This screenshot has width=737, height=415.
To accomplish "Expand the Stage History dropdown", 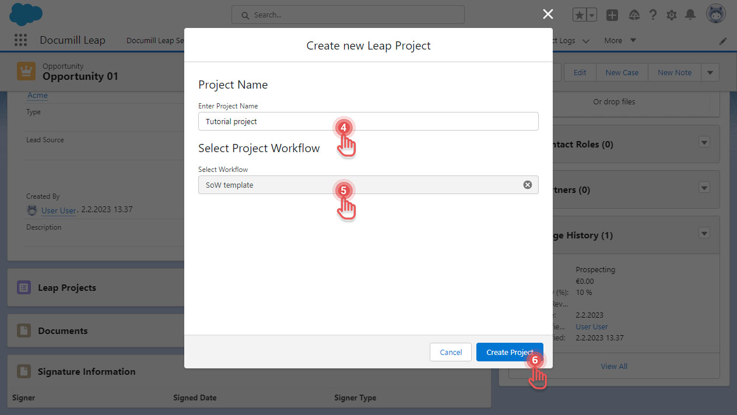I will [x=704, y=233].
